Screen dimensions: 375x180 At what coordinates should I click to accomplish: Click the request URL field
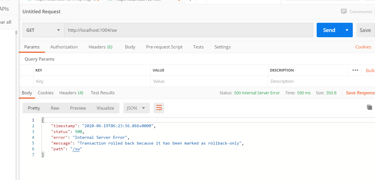pyautogui.click(x=189, y=30)
